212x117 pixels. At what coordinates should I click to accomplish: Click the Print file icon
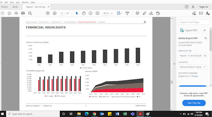23,13
